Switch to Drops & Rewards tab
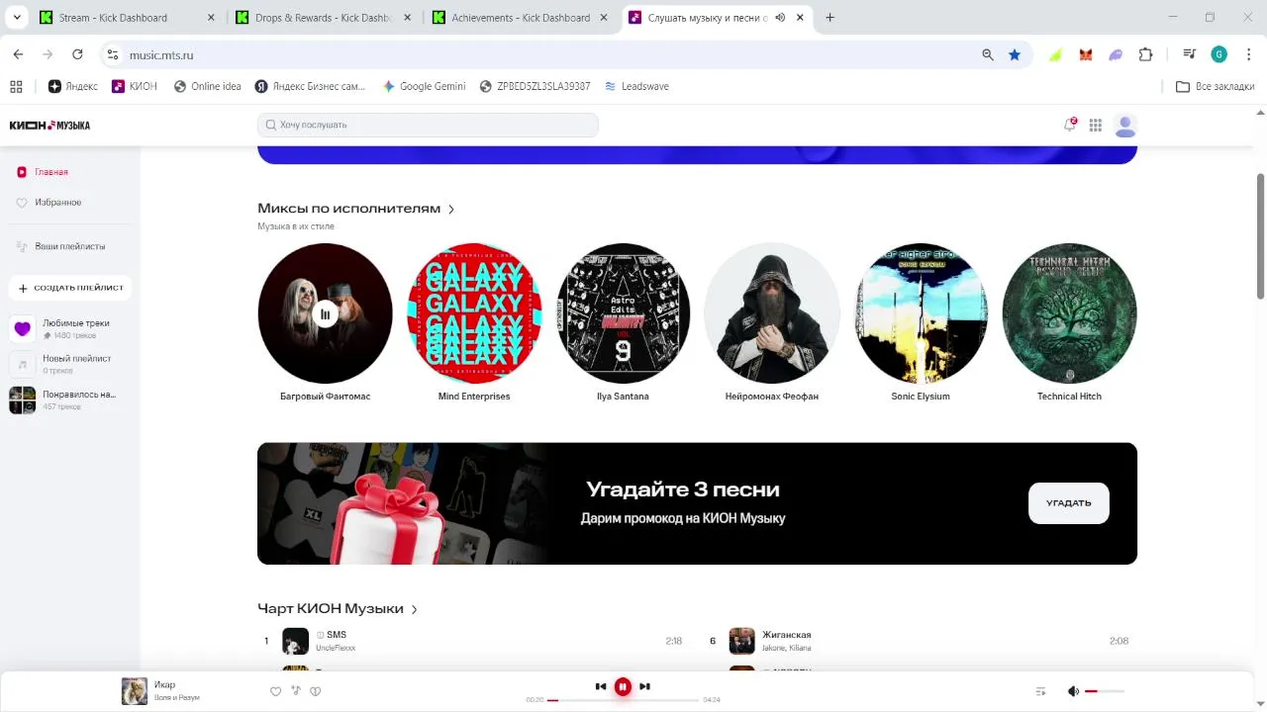The image size is (1267, 712). 323,18
